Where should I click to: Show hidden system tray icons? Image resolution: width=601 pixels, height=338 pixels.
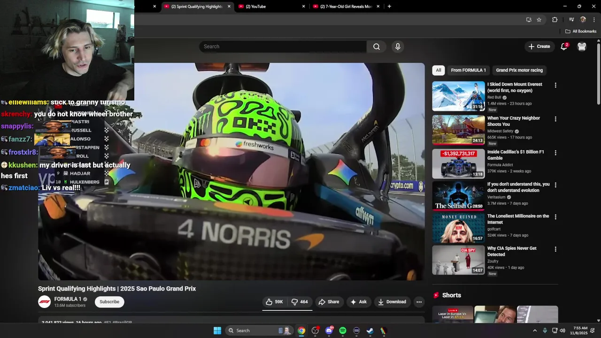534,330
